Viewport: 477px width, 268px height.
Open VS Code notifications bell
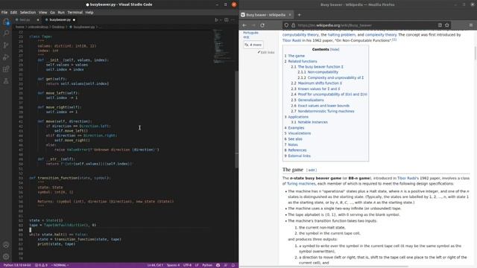click(x=233, y=265)
